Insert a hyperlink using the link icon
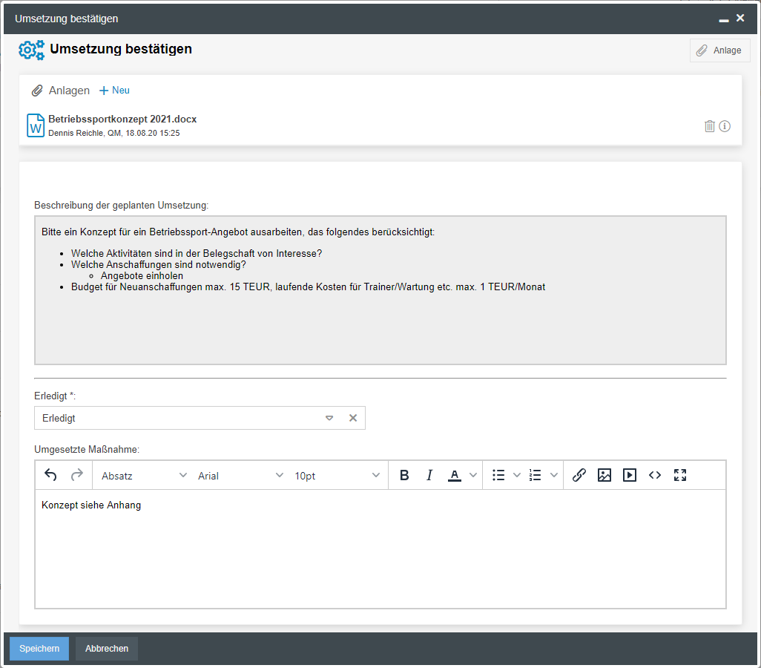Viewport: 761px width, 668px height. pyautogui.click(x=579, y=476)
